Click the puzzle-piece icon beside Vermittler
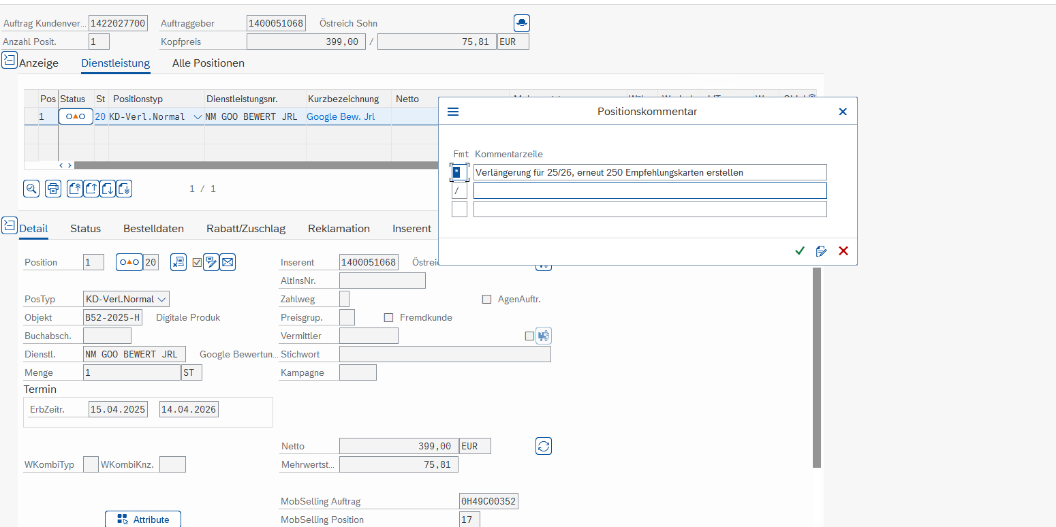This screenshot has width=1056, height=527. (x=544, y=336)
